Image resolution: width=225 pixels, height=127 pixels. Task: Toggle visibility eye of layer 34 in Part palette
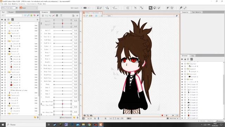coord(2,28)
